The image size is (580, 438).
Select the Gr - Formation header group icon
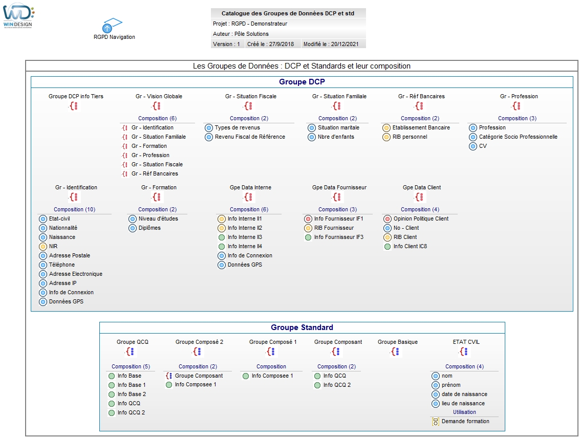157,197
